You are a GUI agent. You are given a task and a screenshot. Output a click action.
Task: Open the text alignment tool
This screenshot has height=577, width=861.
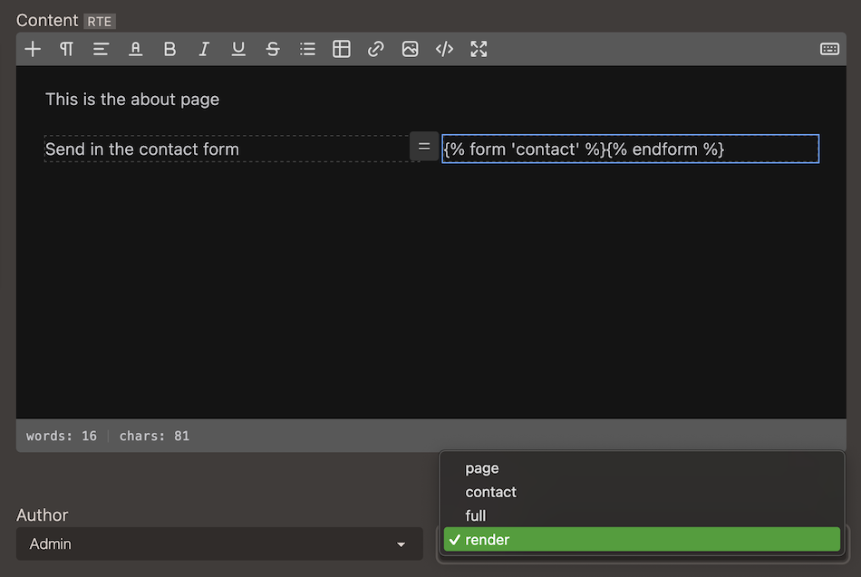101,49
